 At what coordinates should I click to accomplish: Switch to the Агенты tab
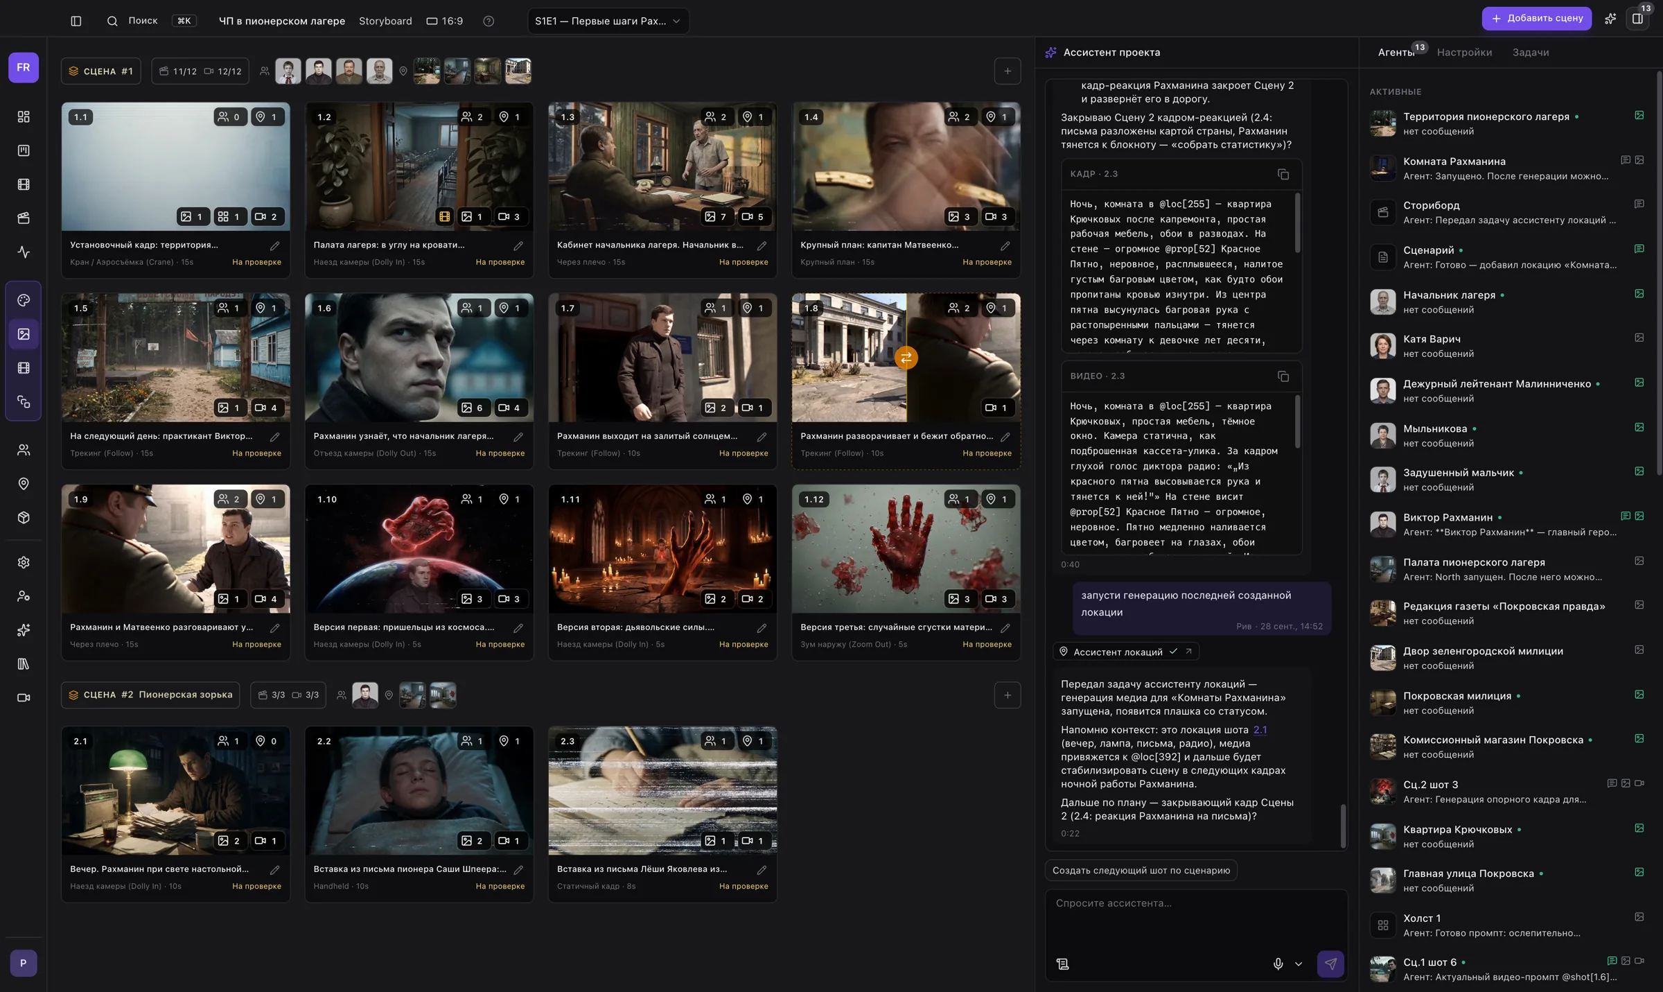[1396, 52]
